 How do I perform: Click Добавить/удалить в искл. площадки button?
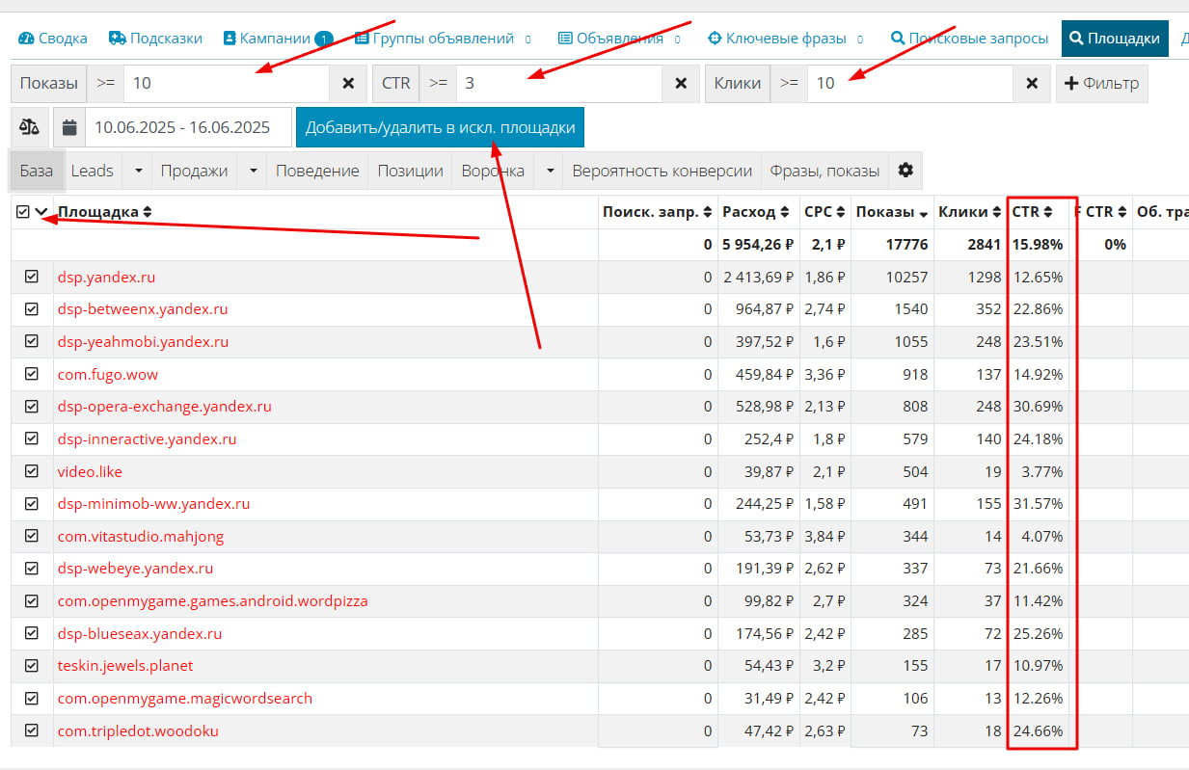tap(440, 127)
